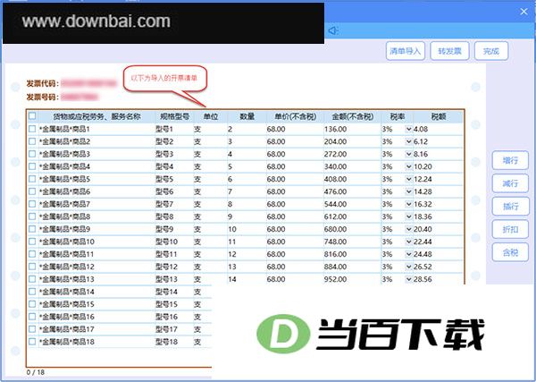
Task: Check the box for 商品13 row
Action: pyautogui.click(x=32, y=278)
